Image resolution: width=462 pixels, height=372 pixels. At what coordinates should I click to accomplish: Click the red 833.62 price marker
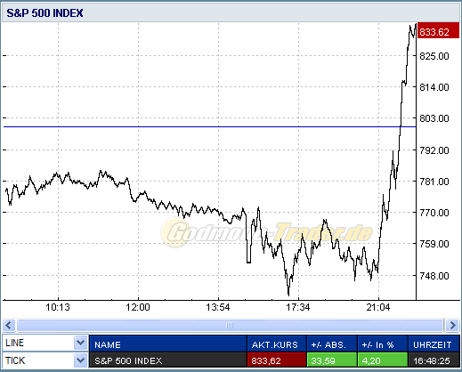point(438,31)
